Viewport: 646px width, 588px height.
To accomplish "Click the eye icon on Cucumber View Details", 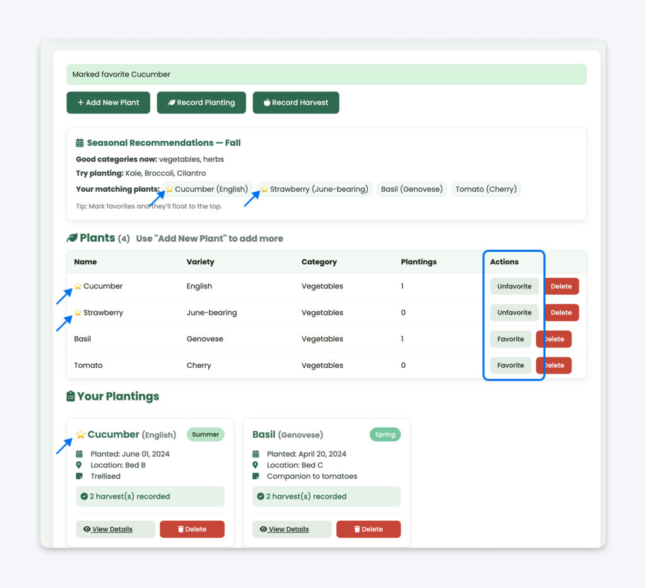I will coord(87,529).
